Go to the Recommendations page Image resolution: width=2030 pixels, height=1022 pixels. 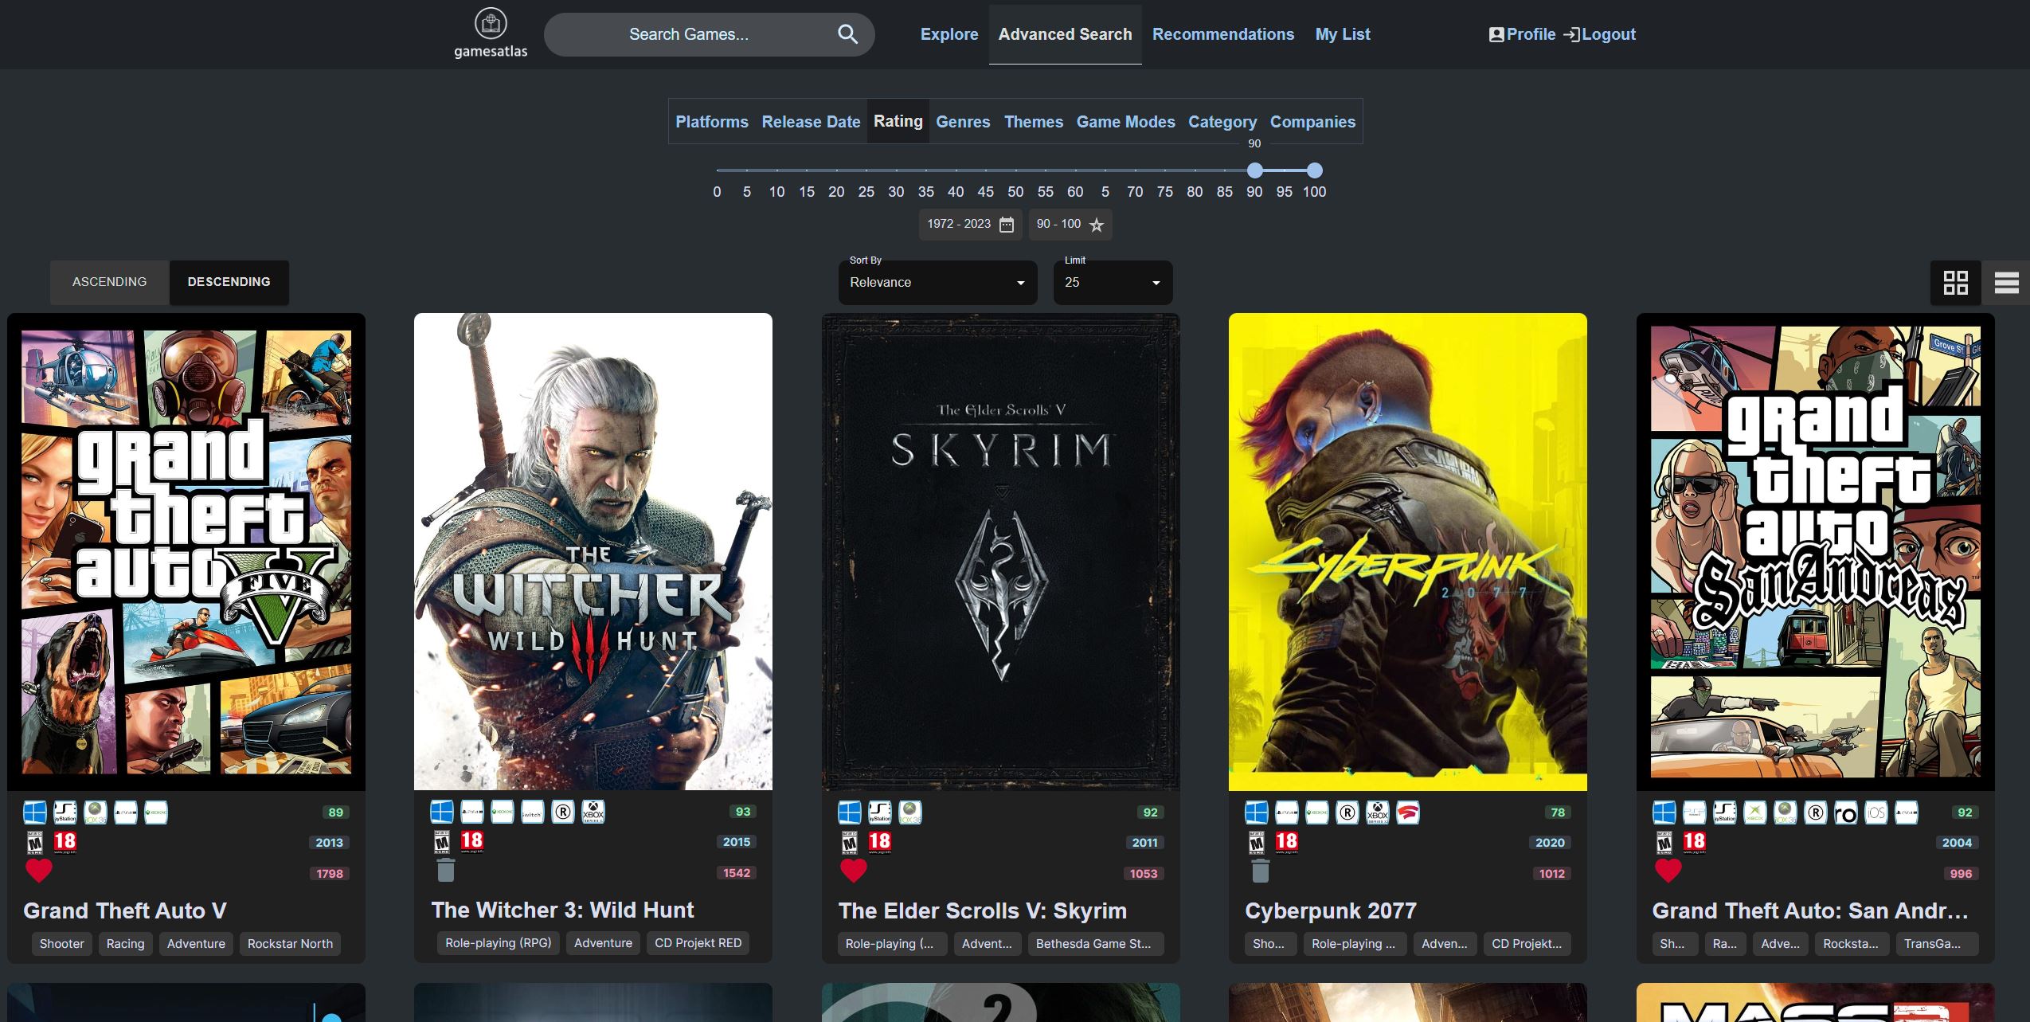click(1222, 34)
